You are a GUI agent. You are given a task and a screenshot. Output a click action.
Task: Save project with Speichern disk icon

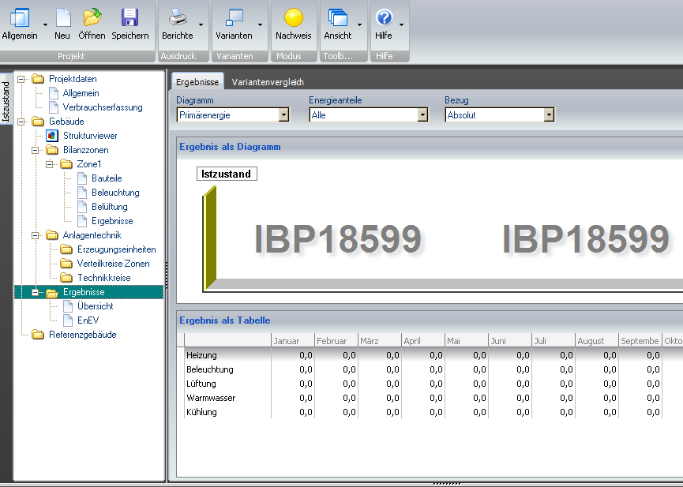(x=129, y=18)
